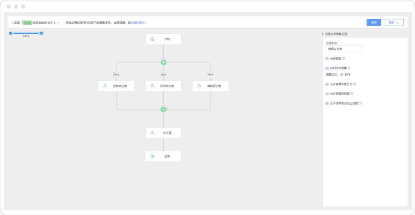Click the zoom slider handle
The height and width of the screenshot is (215, 415).
pos(39,33)
